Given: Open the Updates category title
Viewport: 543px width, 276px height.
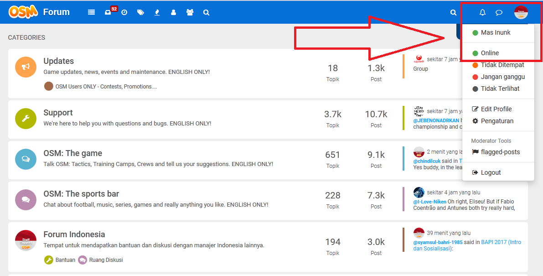Looking at the screenshot, I should click(58, 61).
